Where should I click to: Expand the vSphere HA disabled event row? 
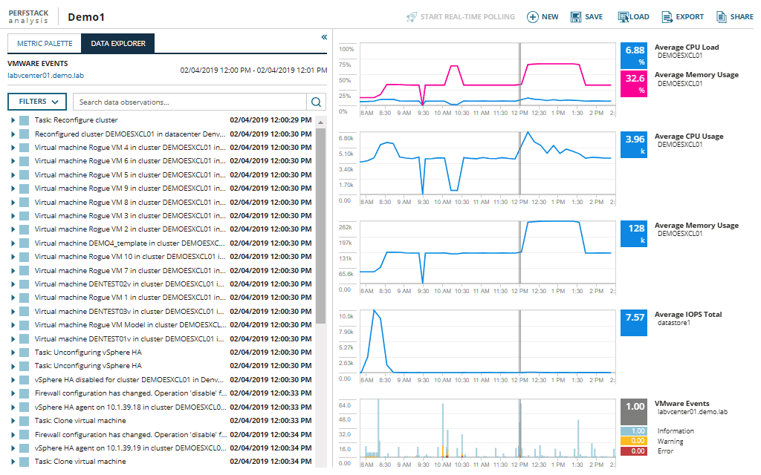point(13,380)
